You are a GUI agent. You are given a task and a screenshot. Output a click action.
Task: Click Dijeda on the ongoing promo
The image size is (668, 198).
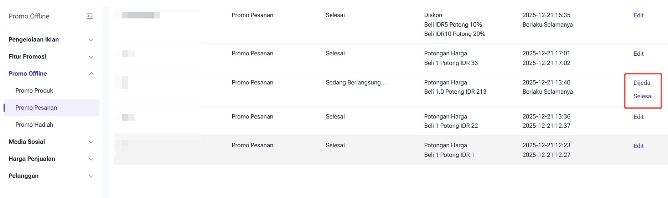(x=642, y=83)
